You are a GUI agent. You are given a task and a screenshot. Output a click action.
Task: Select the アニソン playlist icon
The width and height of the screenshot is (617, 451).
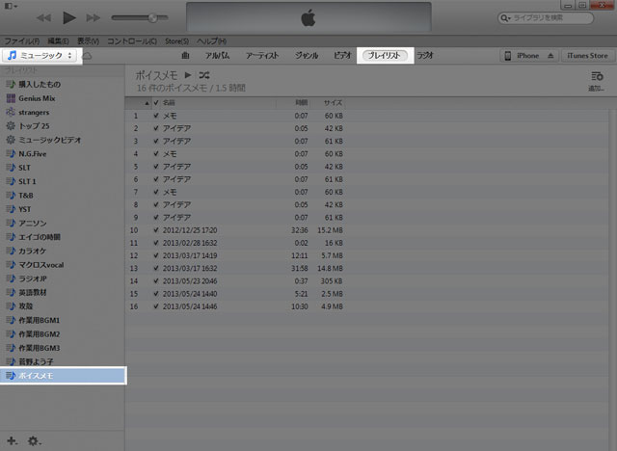(x=11, y=223)
